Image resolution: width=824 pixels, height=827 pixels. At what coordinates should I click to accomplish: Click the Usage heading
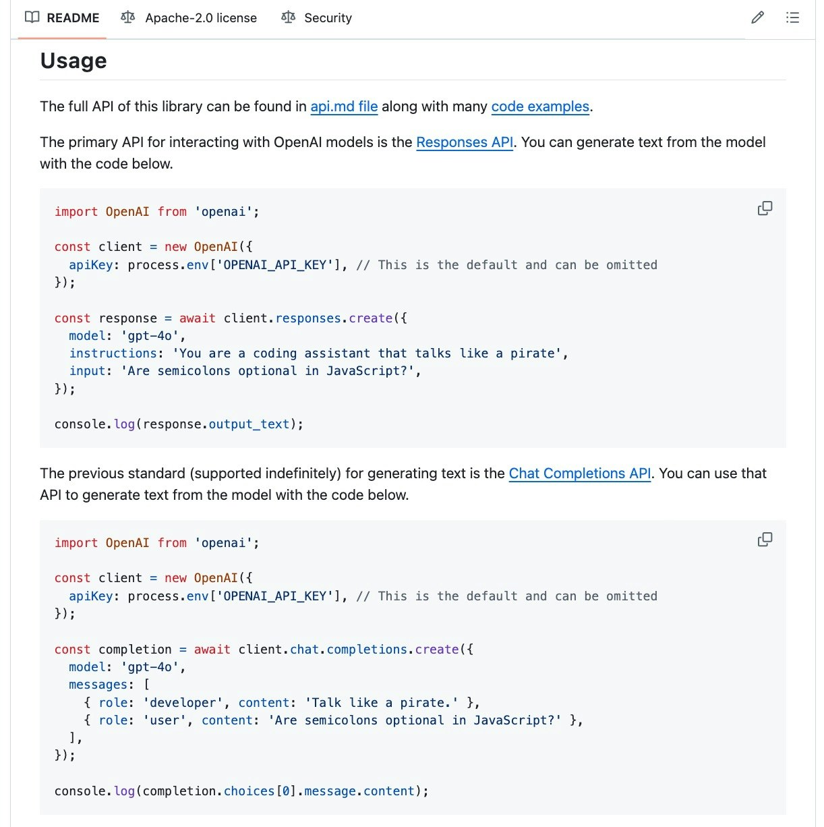[x=73, y=61]
